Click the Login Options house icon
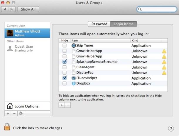Screen dimensions: 179x136 pyautogui.click(x=10, y=106)
